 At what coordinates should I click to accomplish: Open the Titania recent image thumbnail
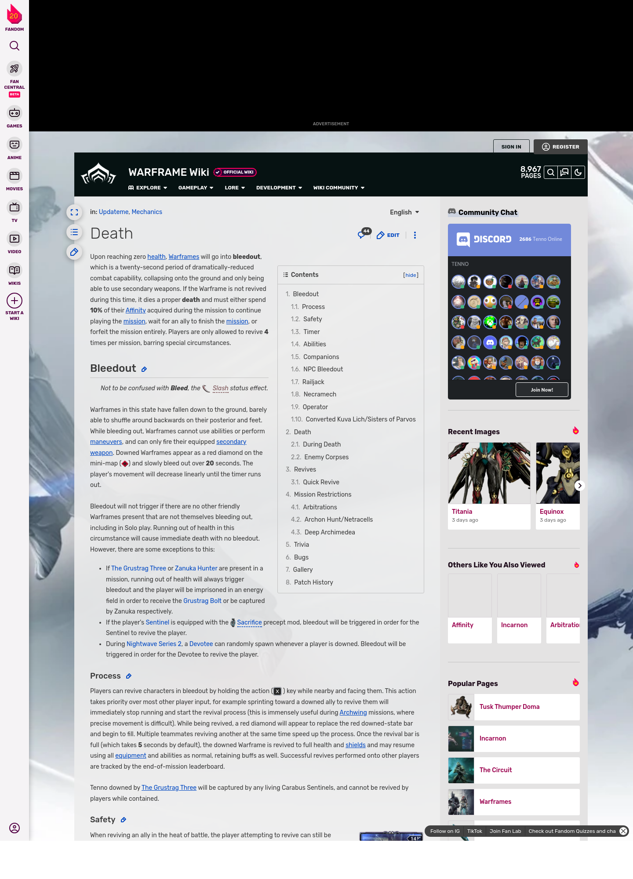tap(489, 473)
